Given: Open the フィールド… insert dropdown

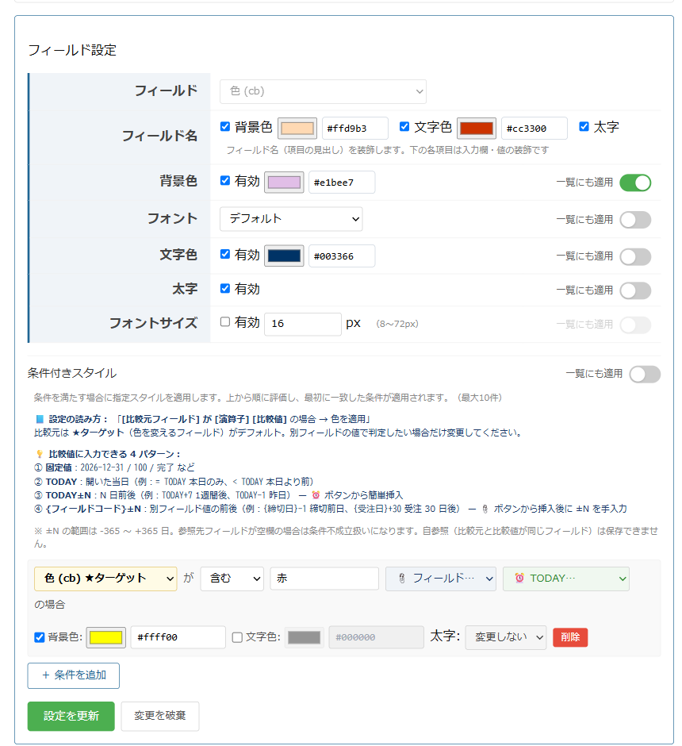Looking at the screenshot, I should point(441,579).
